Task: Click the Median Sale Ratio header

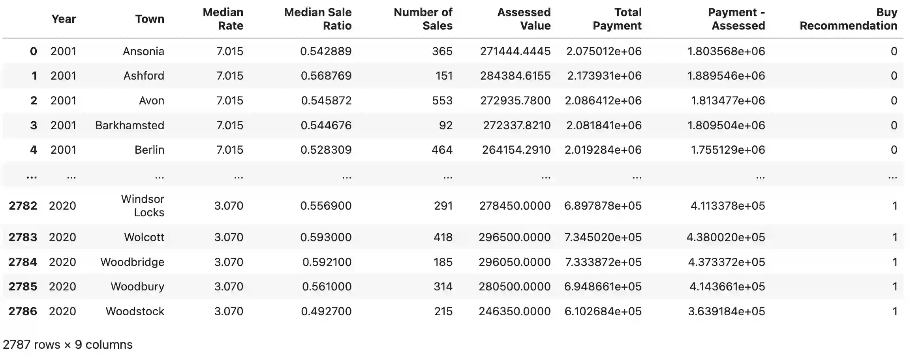Action: click(x=317, y=19)
